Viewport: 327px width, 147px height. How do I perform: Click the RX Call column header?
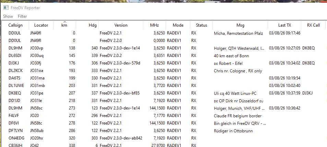(x=313, y=25)
